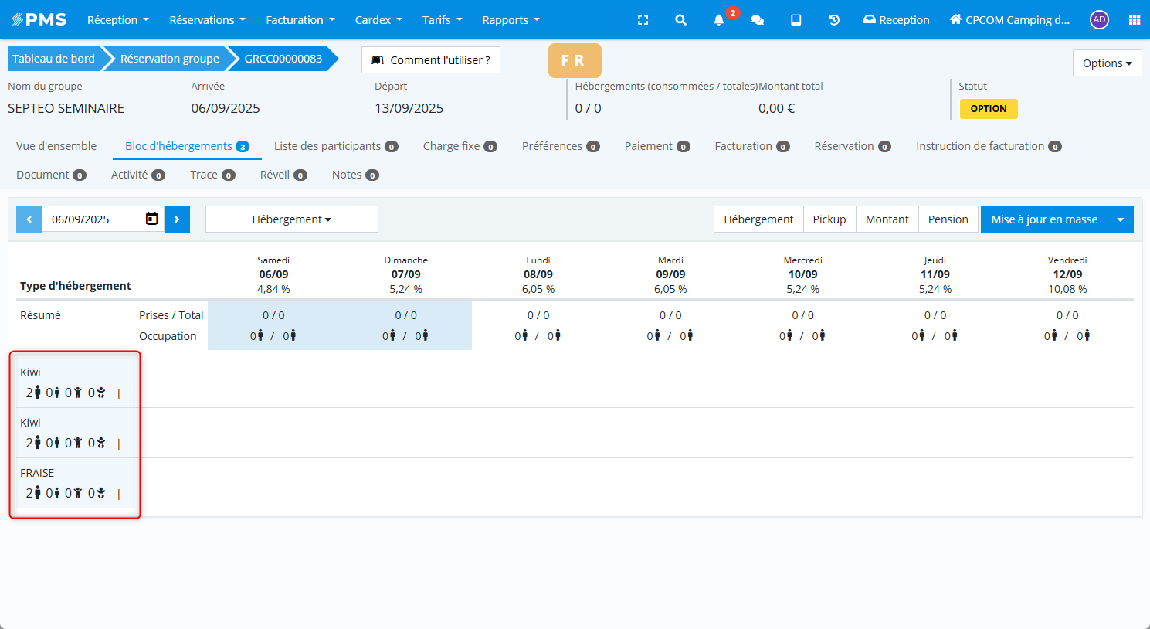Click the tablet device icon
This screenshot has height=629, width=1150.
[x=796, y=20]
